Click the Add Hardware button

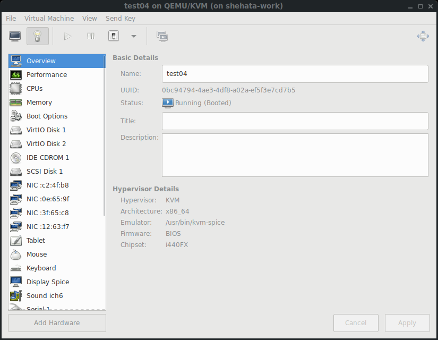tap(57, 322)
